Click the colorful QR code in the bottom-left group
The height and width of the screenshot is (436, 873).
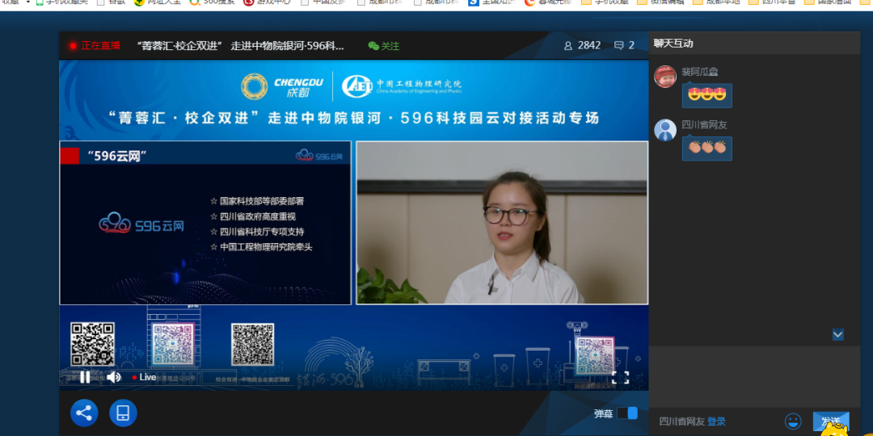pos(173,345)
